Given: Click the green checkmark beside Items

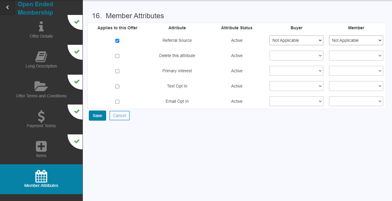Looking at the screenshot, I should tap(77, 141).
